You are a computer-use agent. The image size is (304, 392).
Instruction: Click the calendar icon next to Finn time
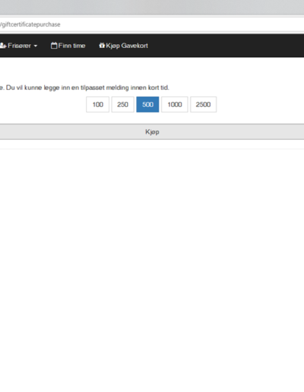(x=54, y=46)
